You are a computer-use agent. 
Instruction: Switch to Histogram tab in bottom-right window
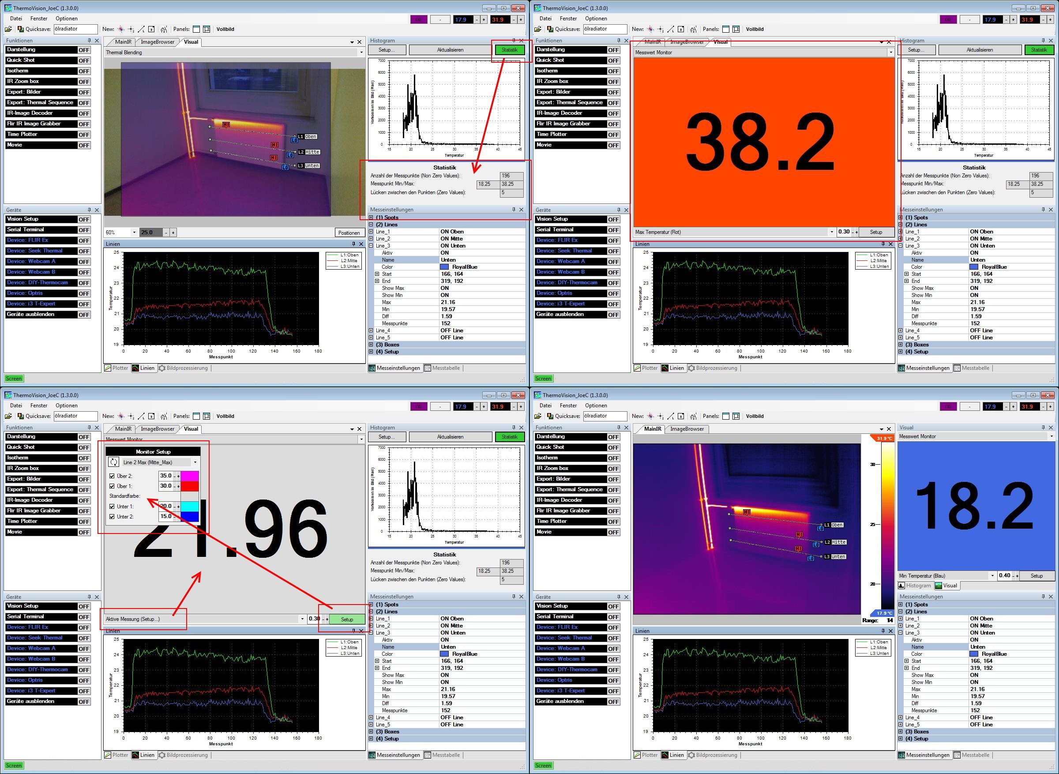(914, 586)
